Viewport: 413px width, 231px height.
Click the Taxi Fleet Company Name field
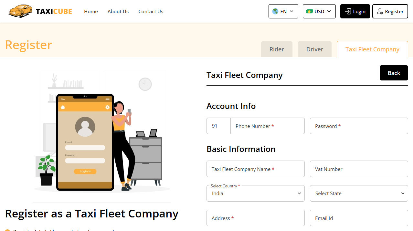(x=255, y=169)
